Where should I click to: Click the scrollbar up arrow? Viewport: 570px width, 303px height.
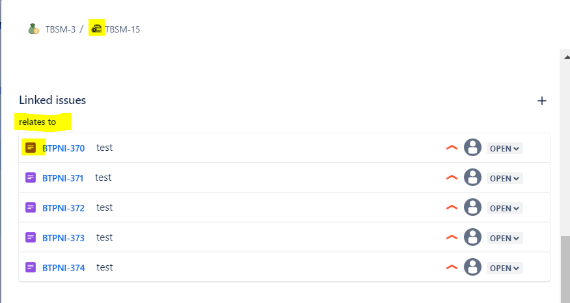pos(566,57)
